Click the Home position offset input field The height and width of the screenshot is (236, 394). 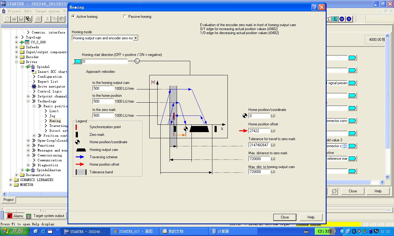(x=259, y=131)
